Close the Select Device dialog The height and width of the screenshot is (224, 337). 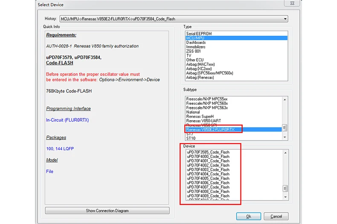click(x=292, y=3)
